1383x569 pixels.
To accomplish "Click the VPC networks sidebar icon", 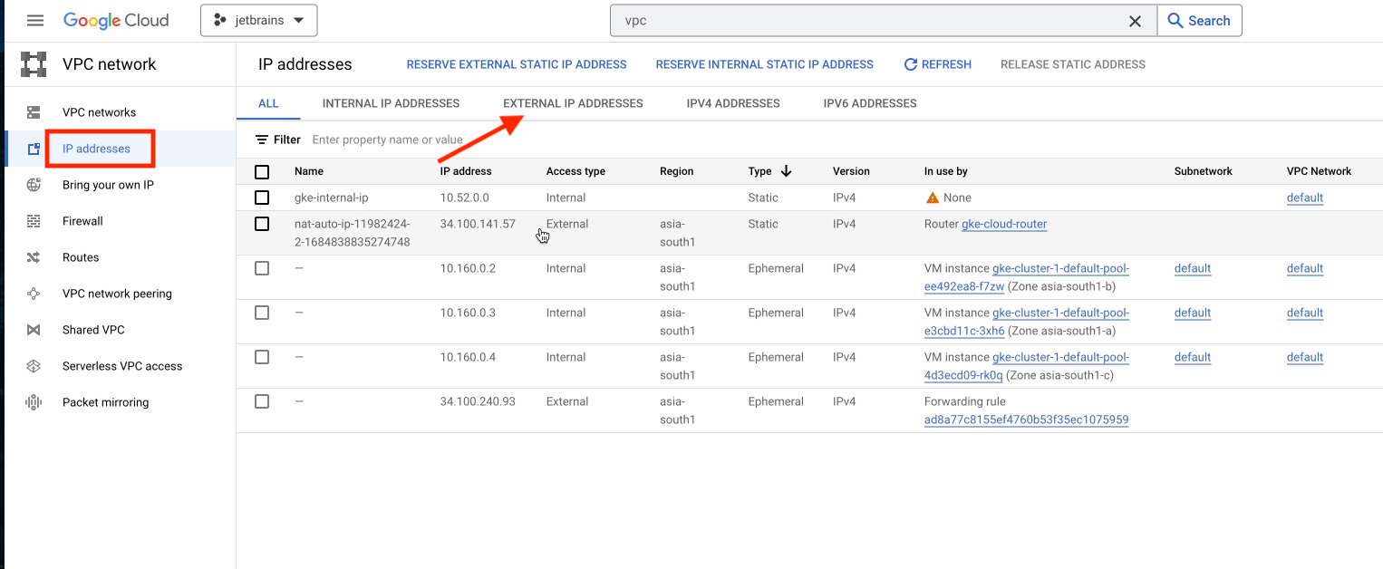I will pyautogui.click(x=34, y=112).
